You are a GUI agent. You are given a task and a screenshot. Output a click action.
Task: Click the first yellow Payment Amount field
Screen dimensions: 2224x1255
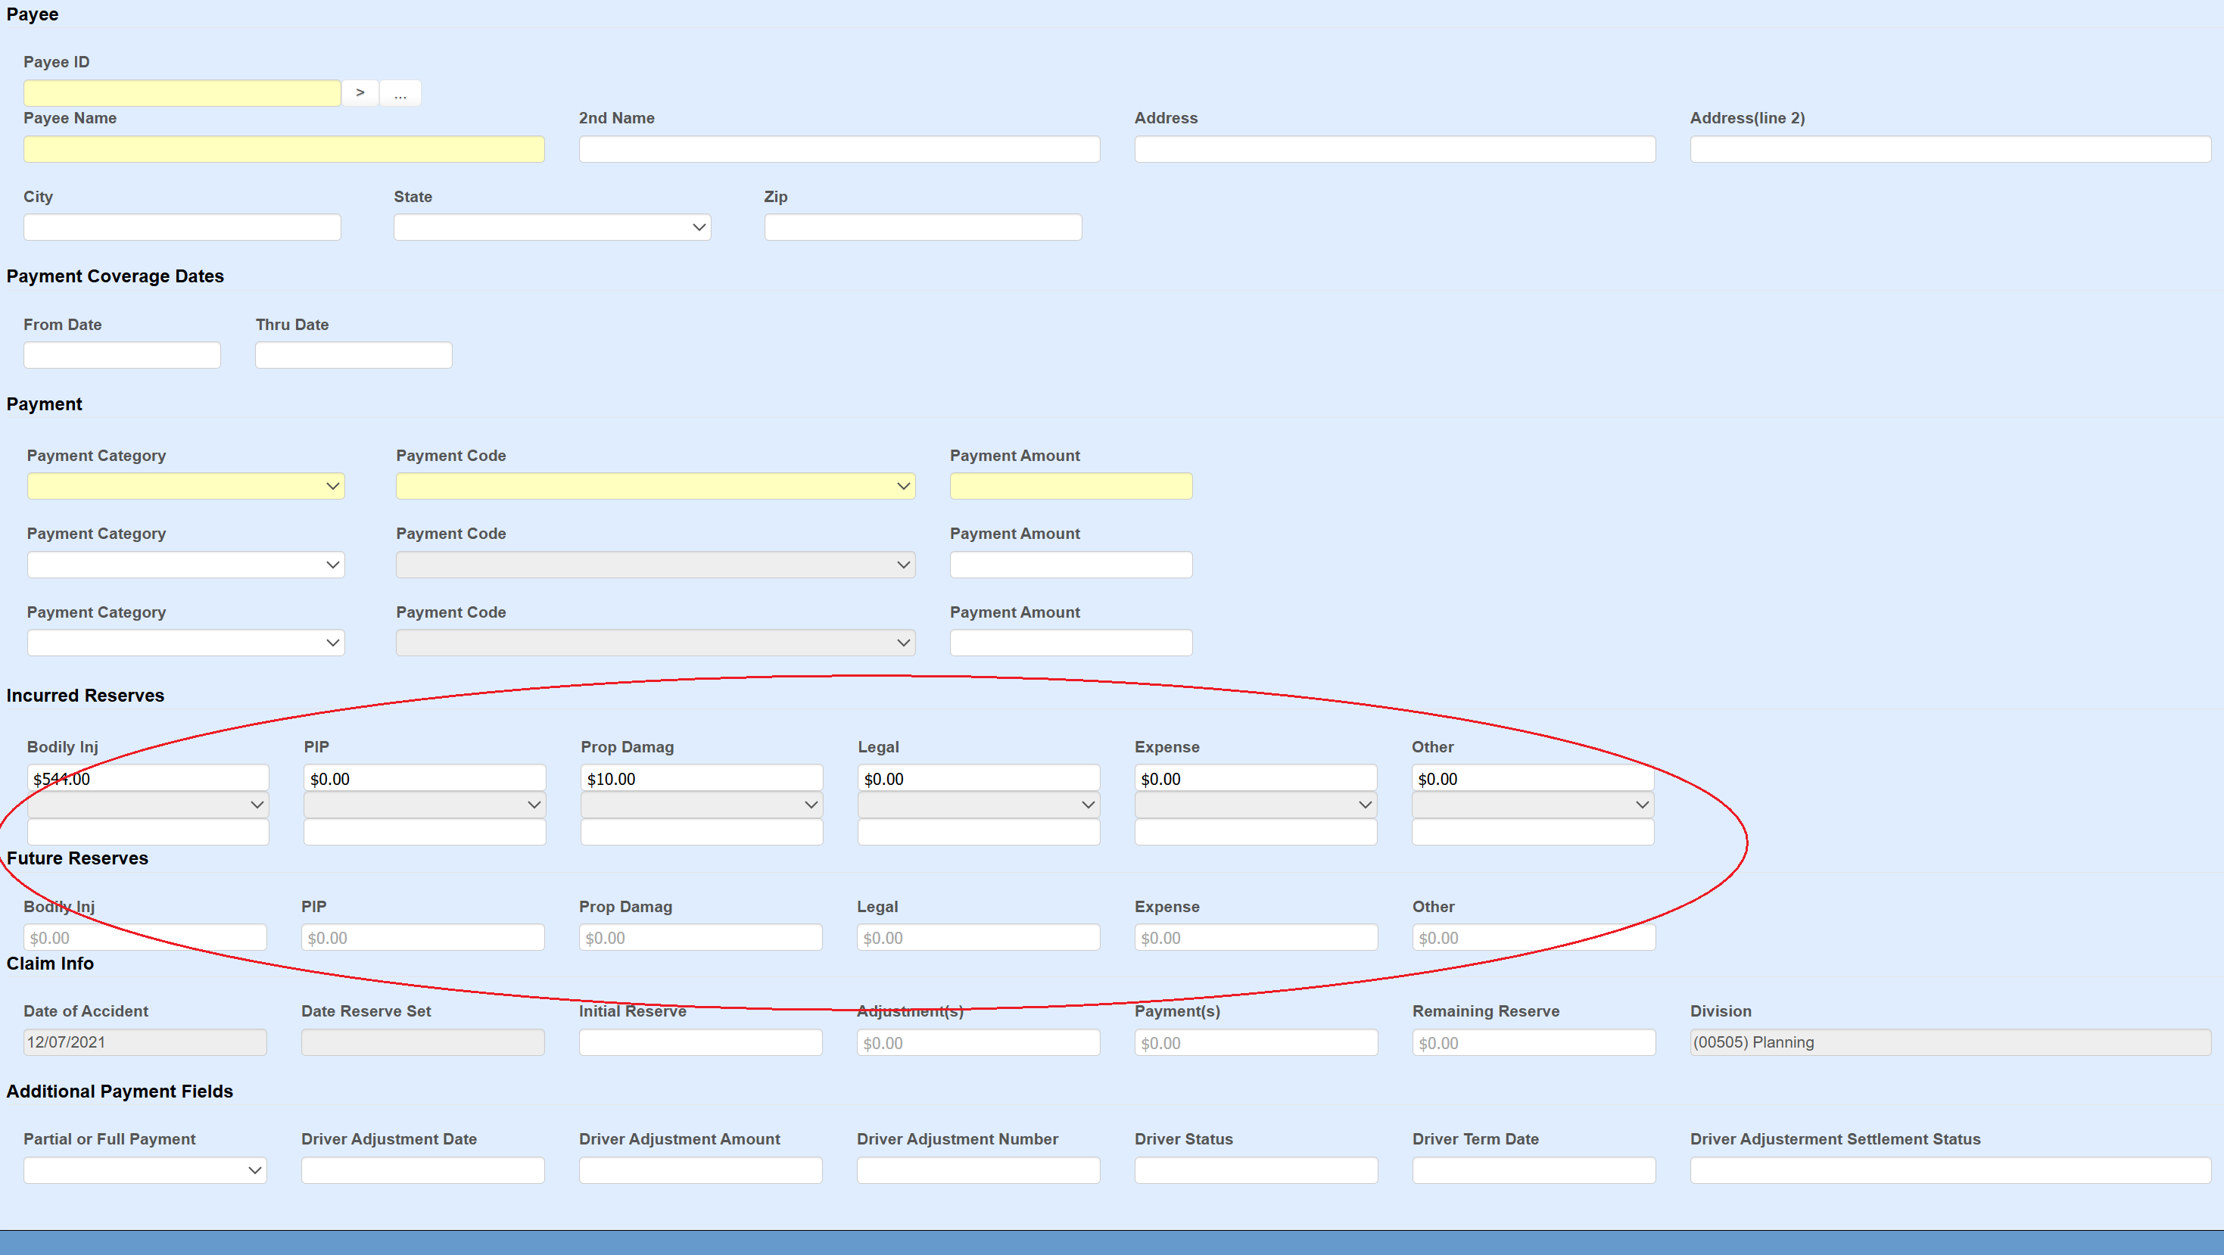tap(1070, 486)
